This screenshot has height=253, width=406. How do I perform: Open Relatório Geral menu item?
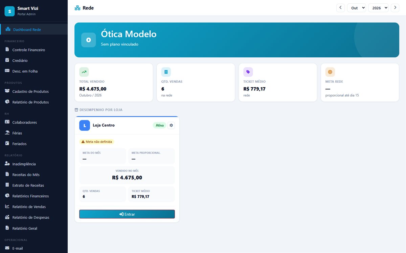(34, 228)
